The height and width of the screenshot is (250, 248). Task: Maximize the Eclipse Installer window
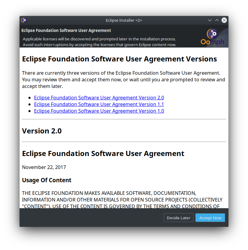(x=217, y=20)
